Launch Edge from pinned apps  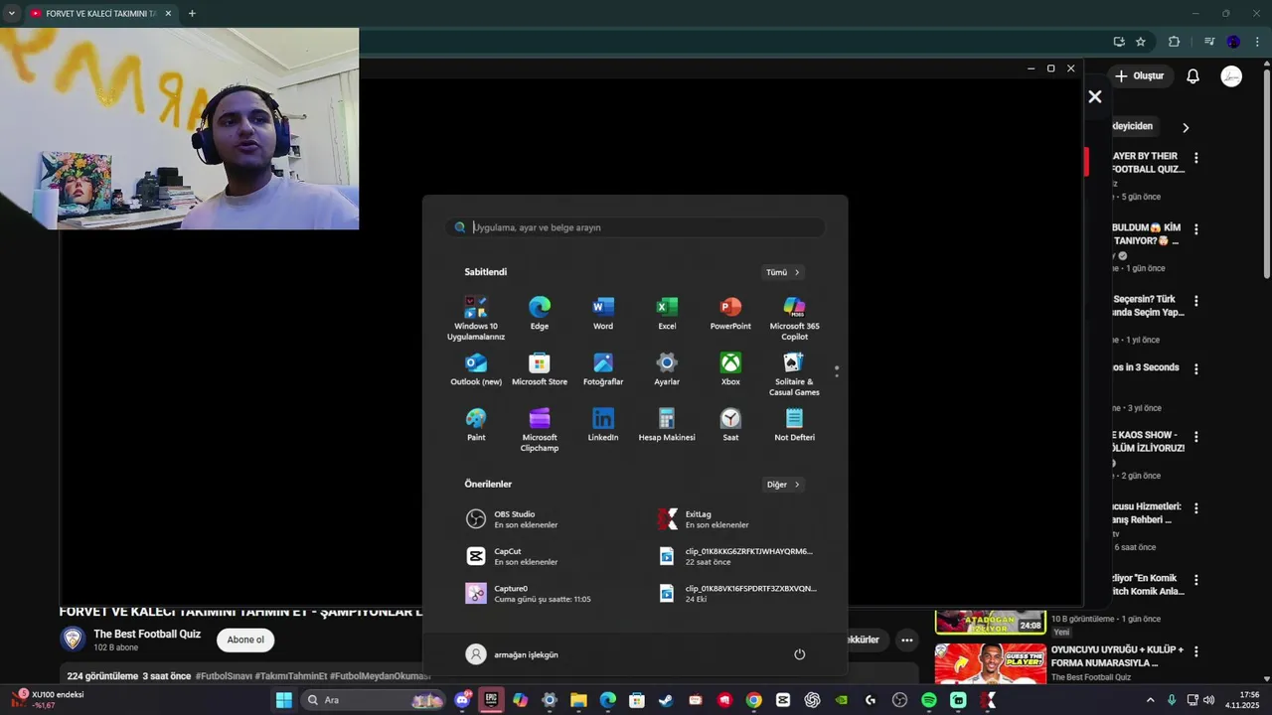[540, 314]
